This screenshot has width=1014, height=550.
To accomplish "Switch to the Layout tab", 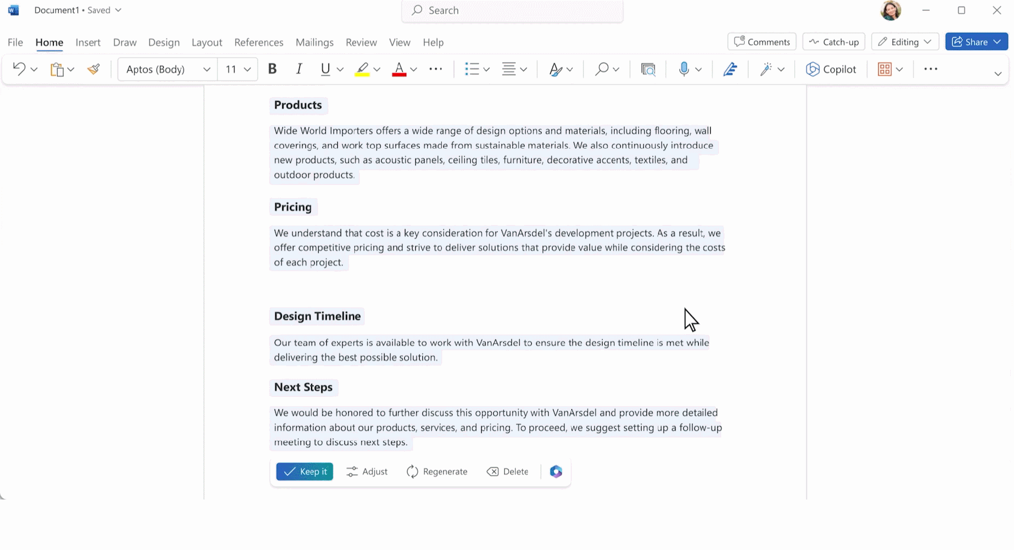I will pyautogui.click(x=207, y=42).
